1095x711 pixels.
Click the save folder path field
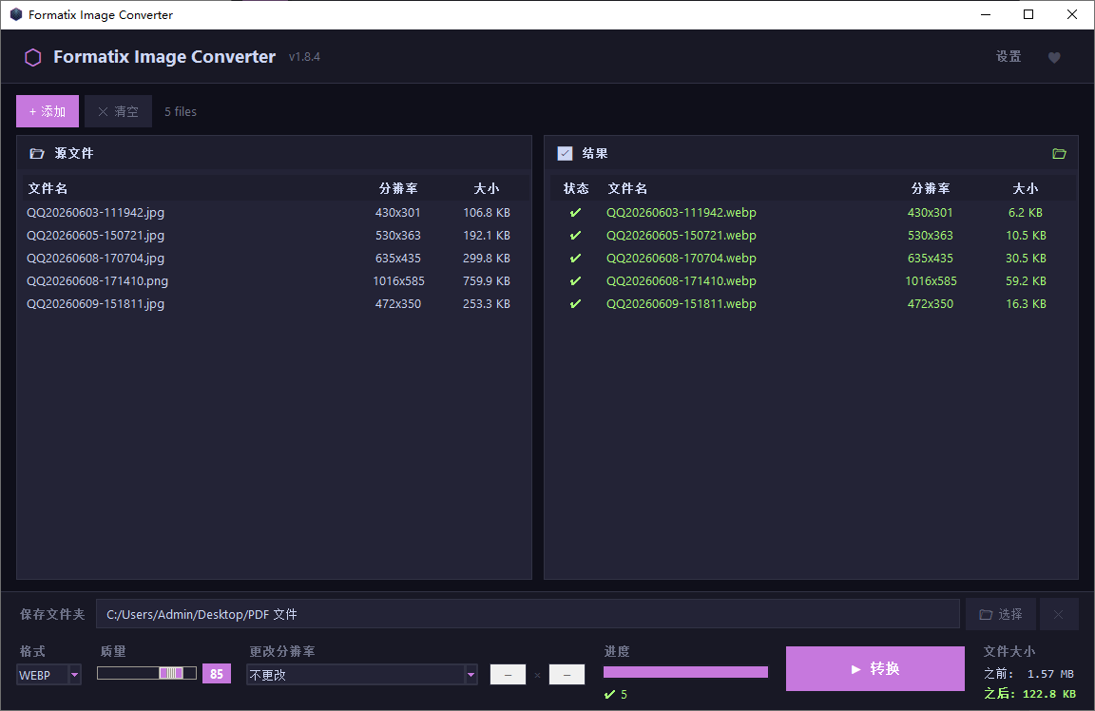point(528,614)
